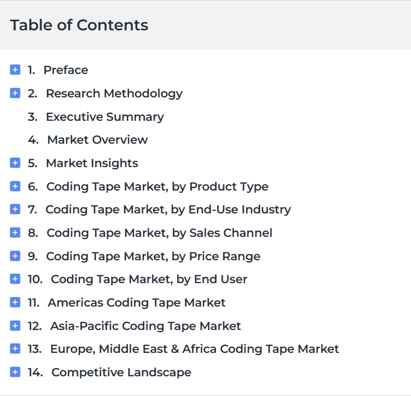411x396 pixels.
Task: Click plus icon beside Price Range section
Action: click(x=15, y=256)
